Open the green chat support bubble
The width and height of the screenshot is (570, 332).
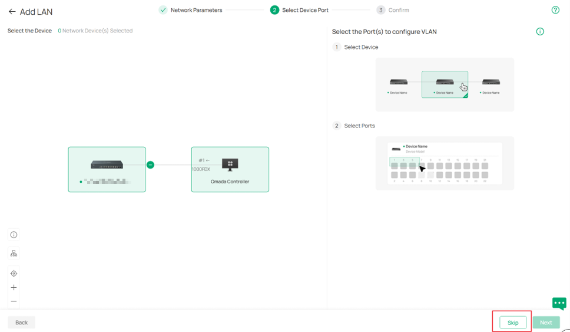[x=559, y=303]
